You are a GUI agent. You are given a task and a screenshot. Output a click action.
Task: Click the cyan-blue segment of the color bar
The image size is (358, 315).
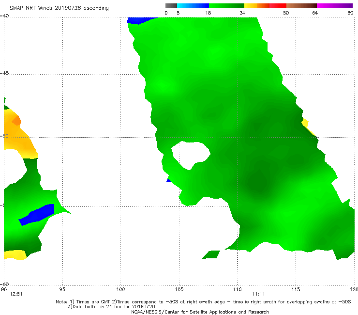(x=193, y=6)
